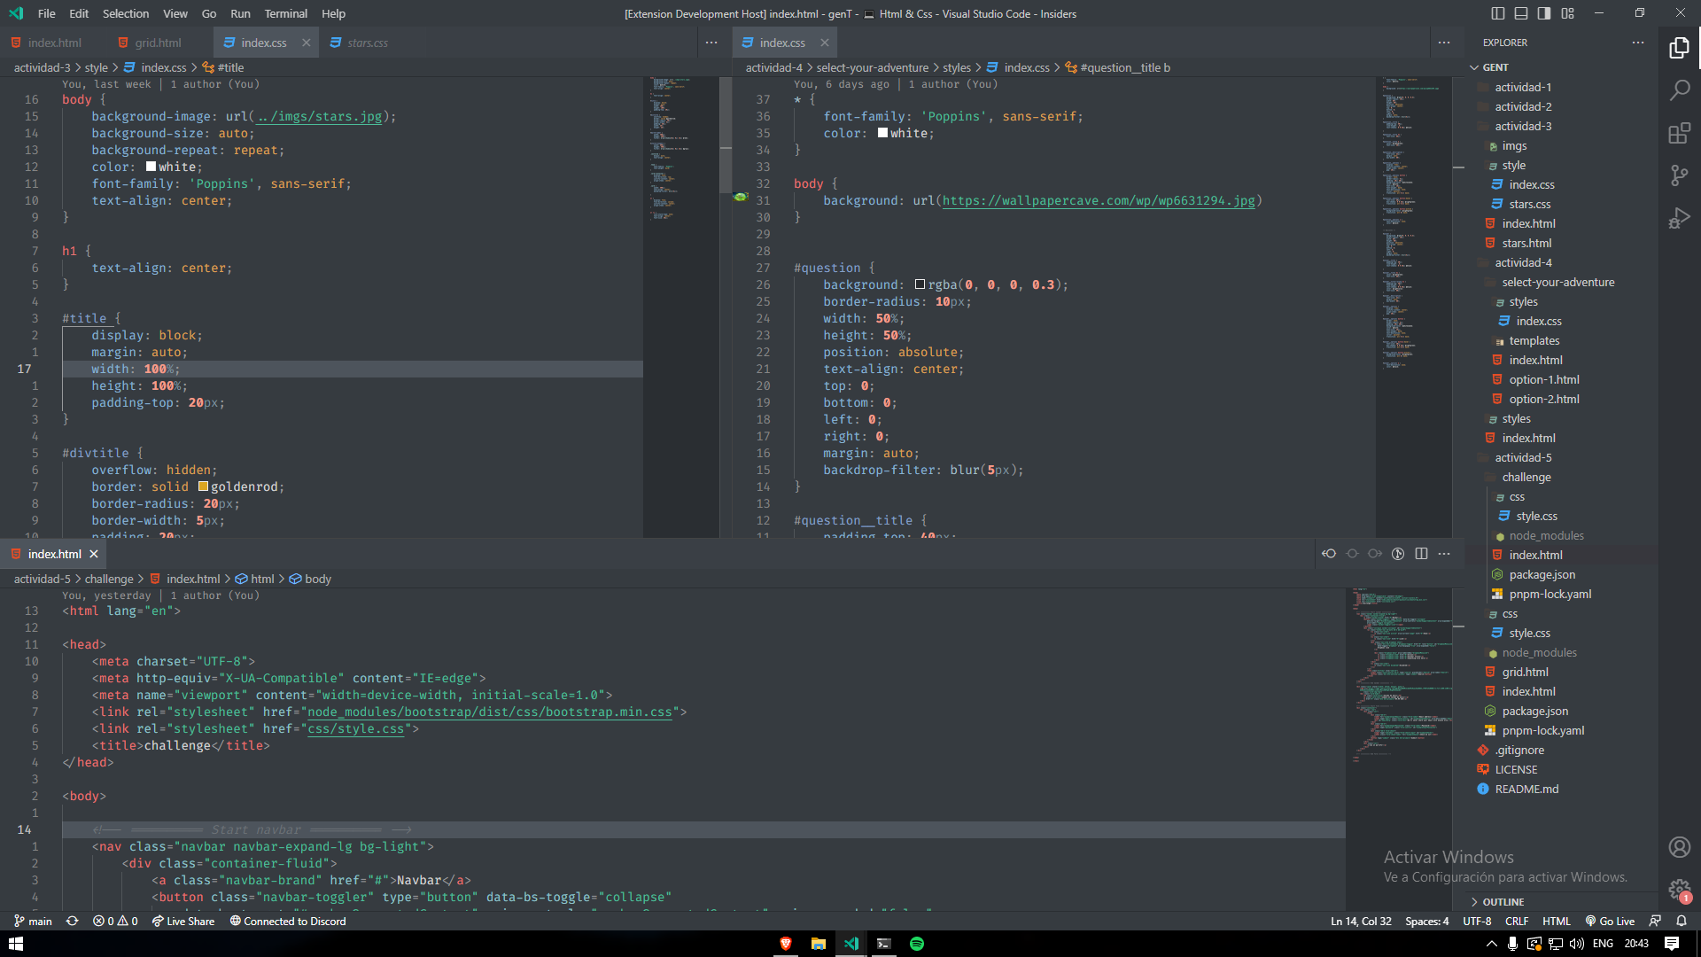Click Live Share in status bar

pos(183,922)
